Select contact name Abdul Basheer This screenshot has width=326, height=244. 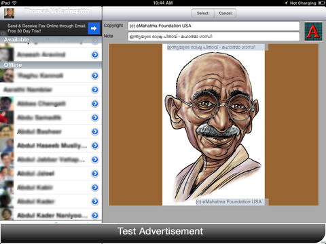[39, 131]
